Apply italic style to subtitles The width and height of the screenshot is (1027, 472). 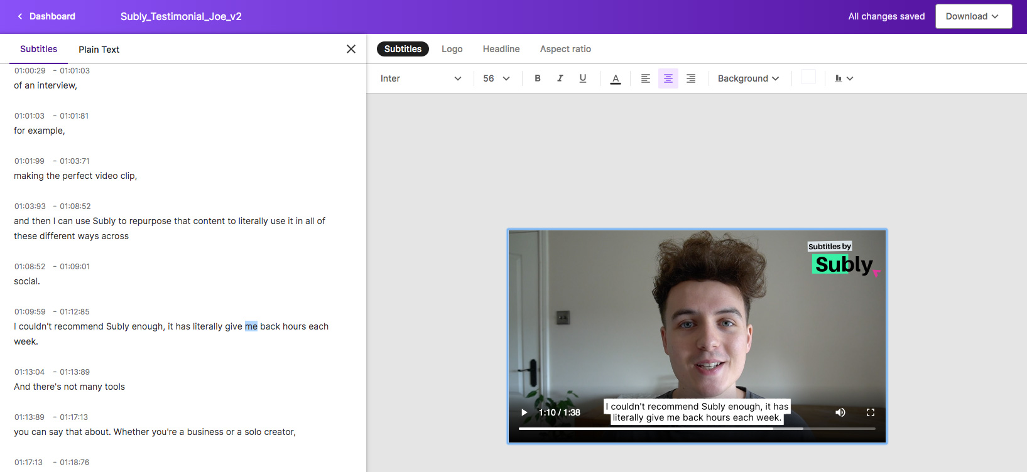[x=560, y=78]
